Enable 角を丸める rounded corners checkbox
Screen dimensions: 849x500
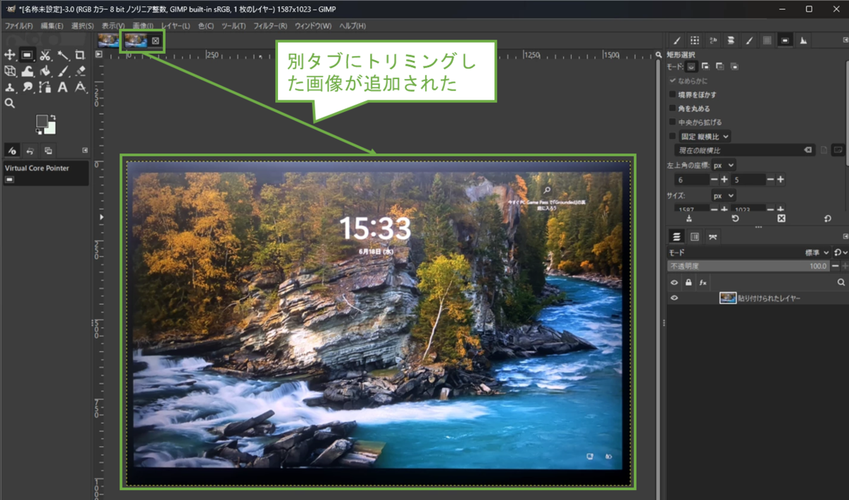(x=672, y=109)
